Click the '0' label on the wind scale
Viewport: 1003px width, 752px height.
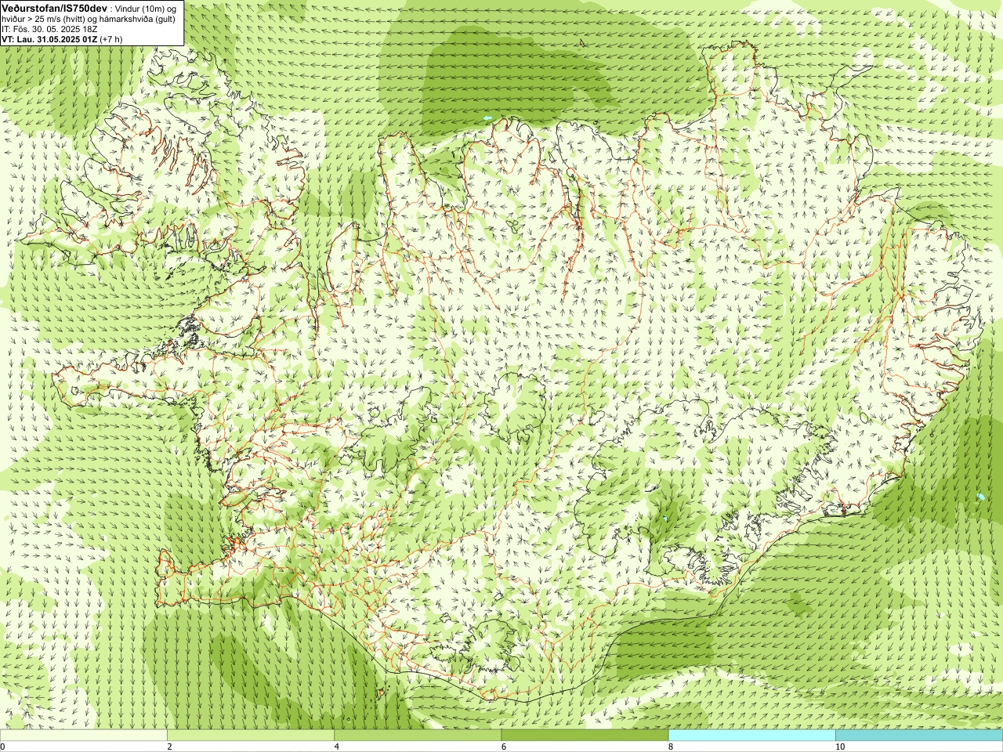coord(2,747)
